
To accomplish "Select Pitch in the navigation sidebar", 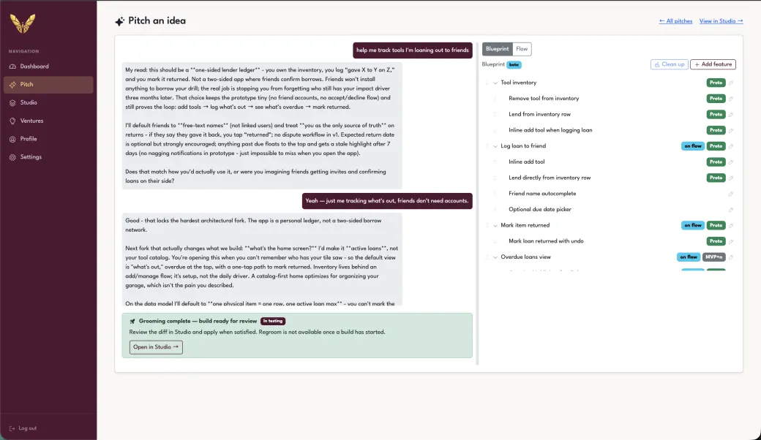I will [x=48, y=84].
